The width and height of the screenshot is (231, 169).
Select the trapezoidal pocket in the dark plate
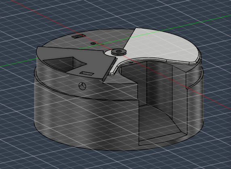tap(65, 64)
